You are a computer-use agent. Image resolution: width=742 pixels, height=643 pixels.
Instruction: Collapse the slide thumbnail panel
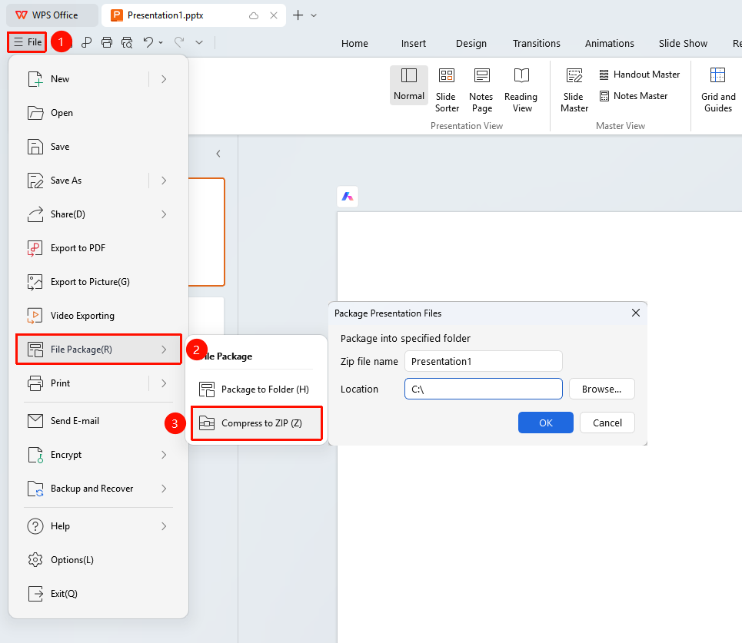[x=218, y=154]
